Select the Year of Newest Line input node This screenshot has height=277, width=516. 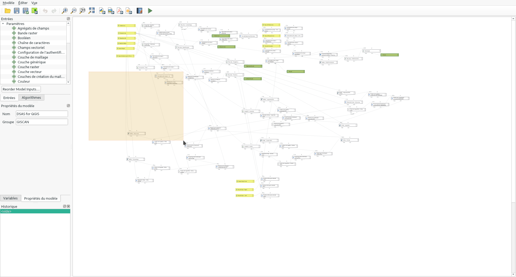(x=271, y=36)
